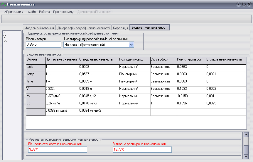Click the results panel scrollbar thumb
Screen dimensions: 253x162
[246, 150]
